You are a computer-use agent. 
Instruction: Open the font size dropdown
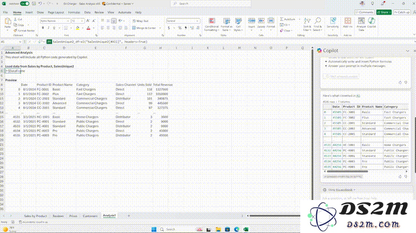[x=82, y=21]
